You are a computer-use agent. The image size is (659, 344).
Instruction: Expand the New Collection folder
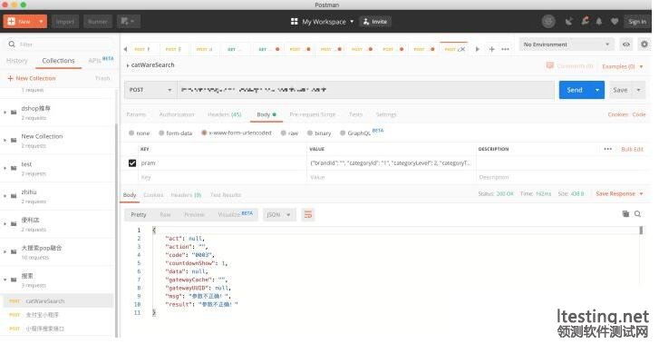click(x=5, y=140)
